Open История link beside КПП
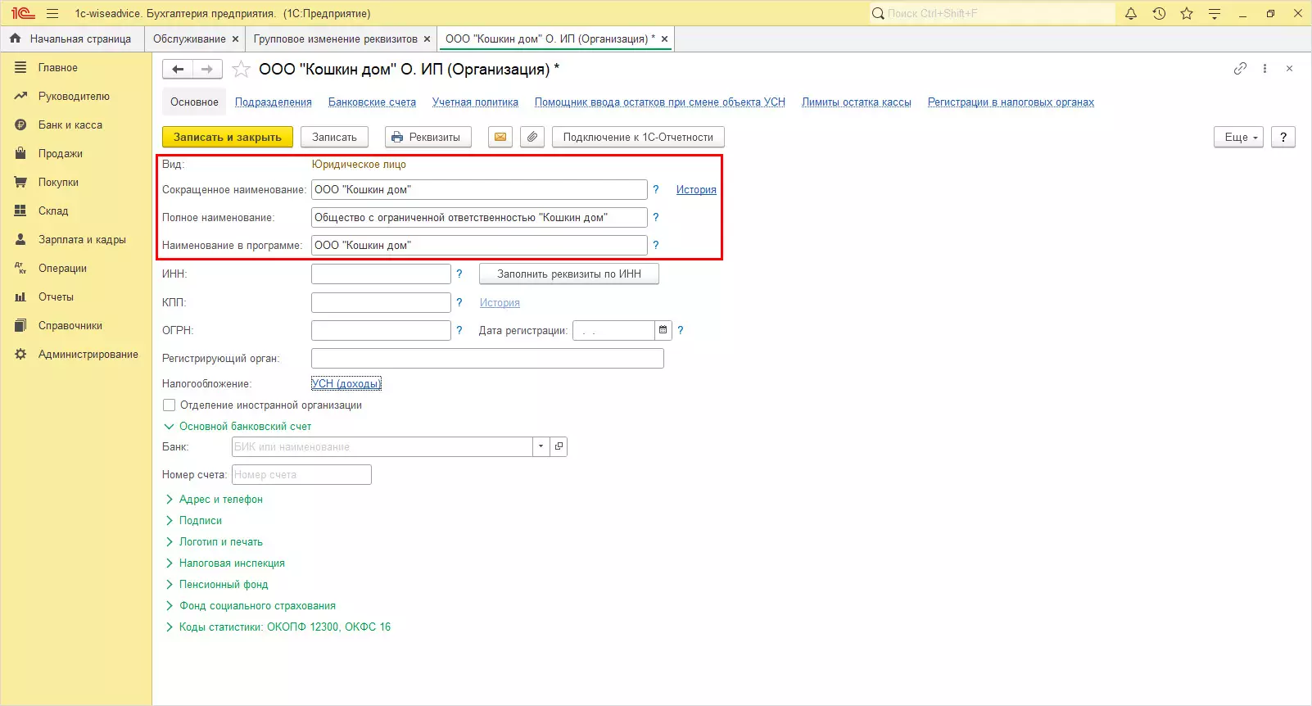 [x=500, y=303]
